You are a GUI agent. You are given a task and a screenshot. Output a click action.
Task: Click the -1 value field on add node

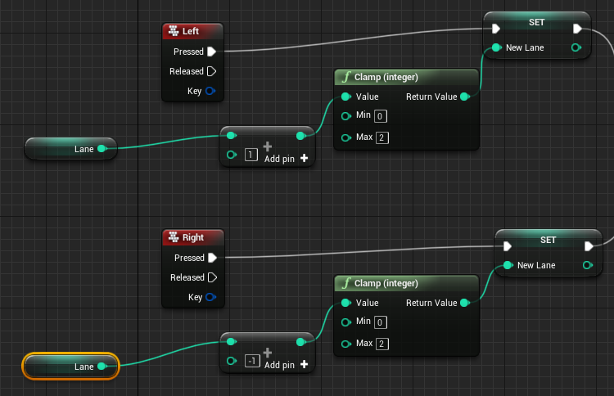coord(253,362)
